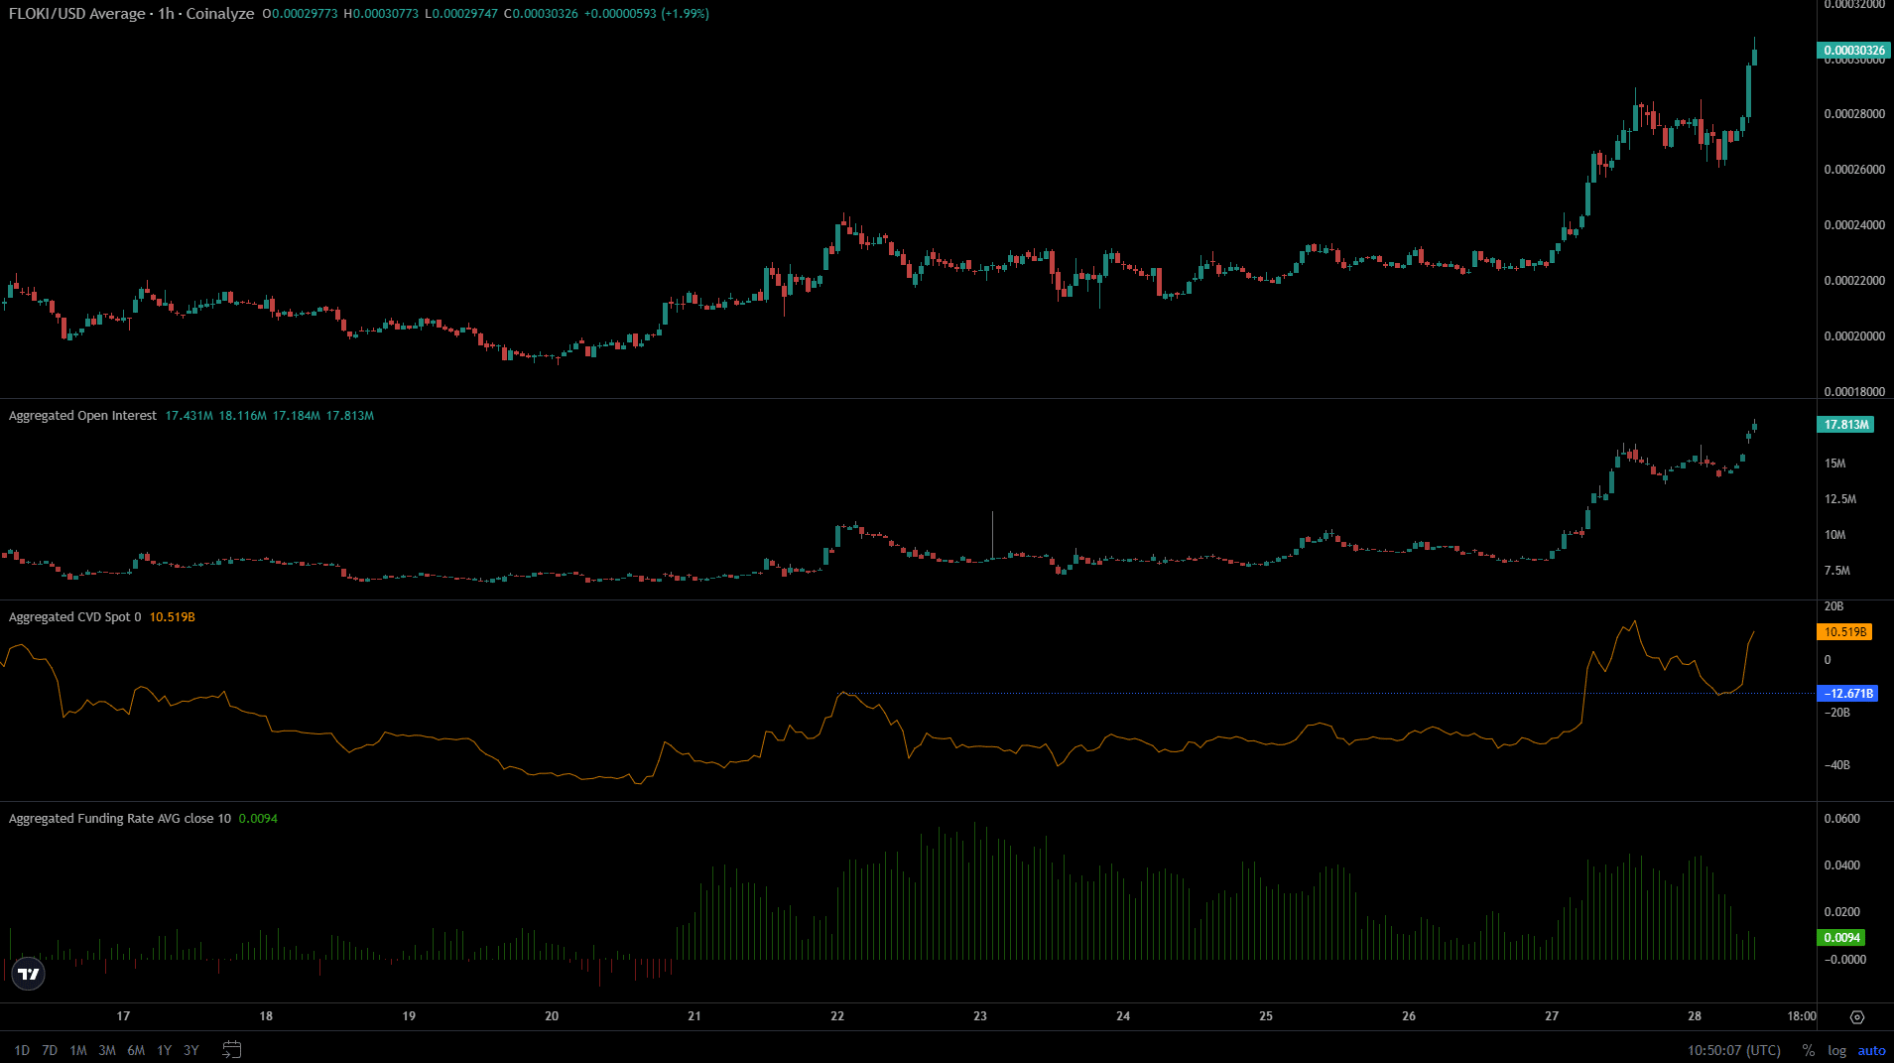The height and width of the screenshot is (1063, 1894).
Task: Click date 27 on time axis
Action: coord(1552,1016)
